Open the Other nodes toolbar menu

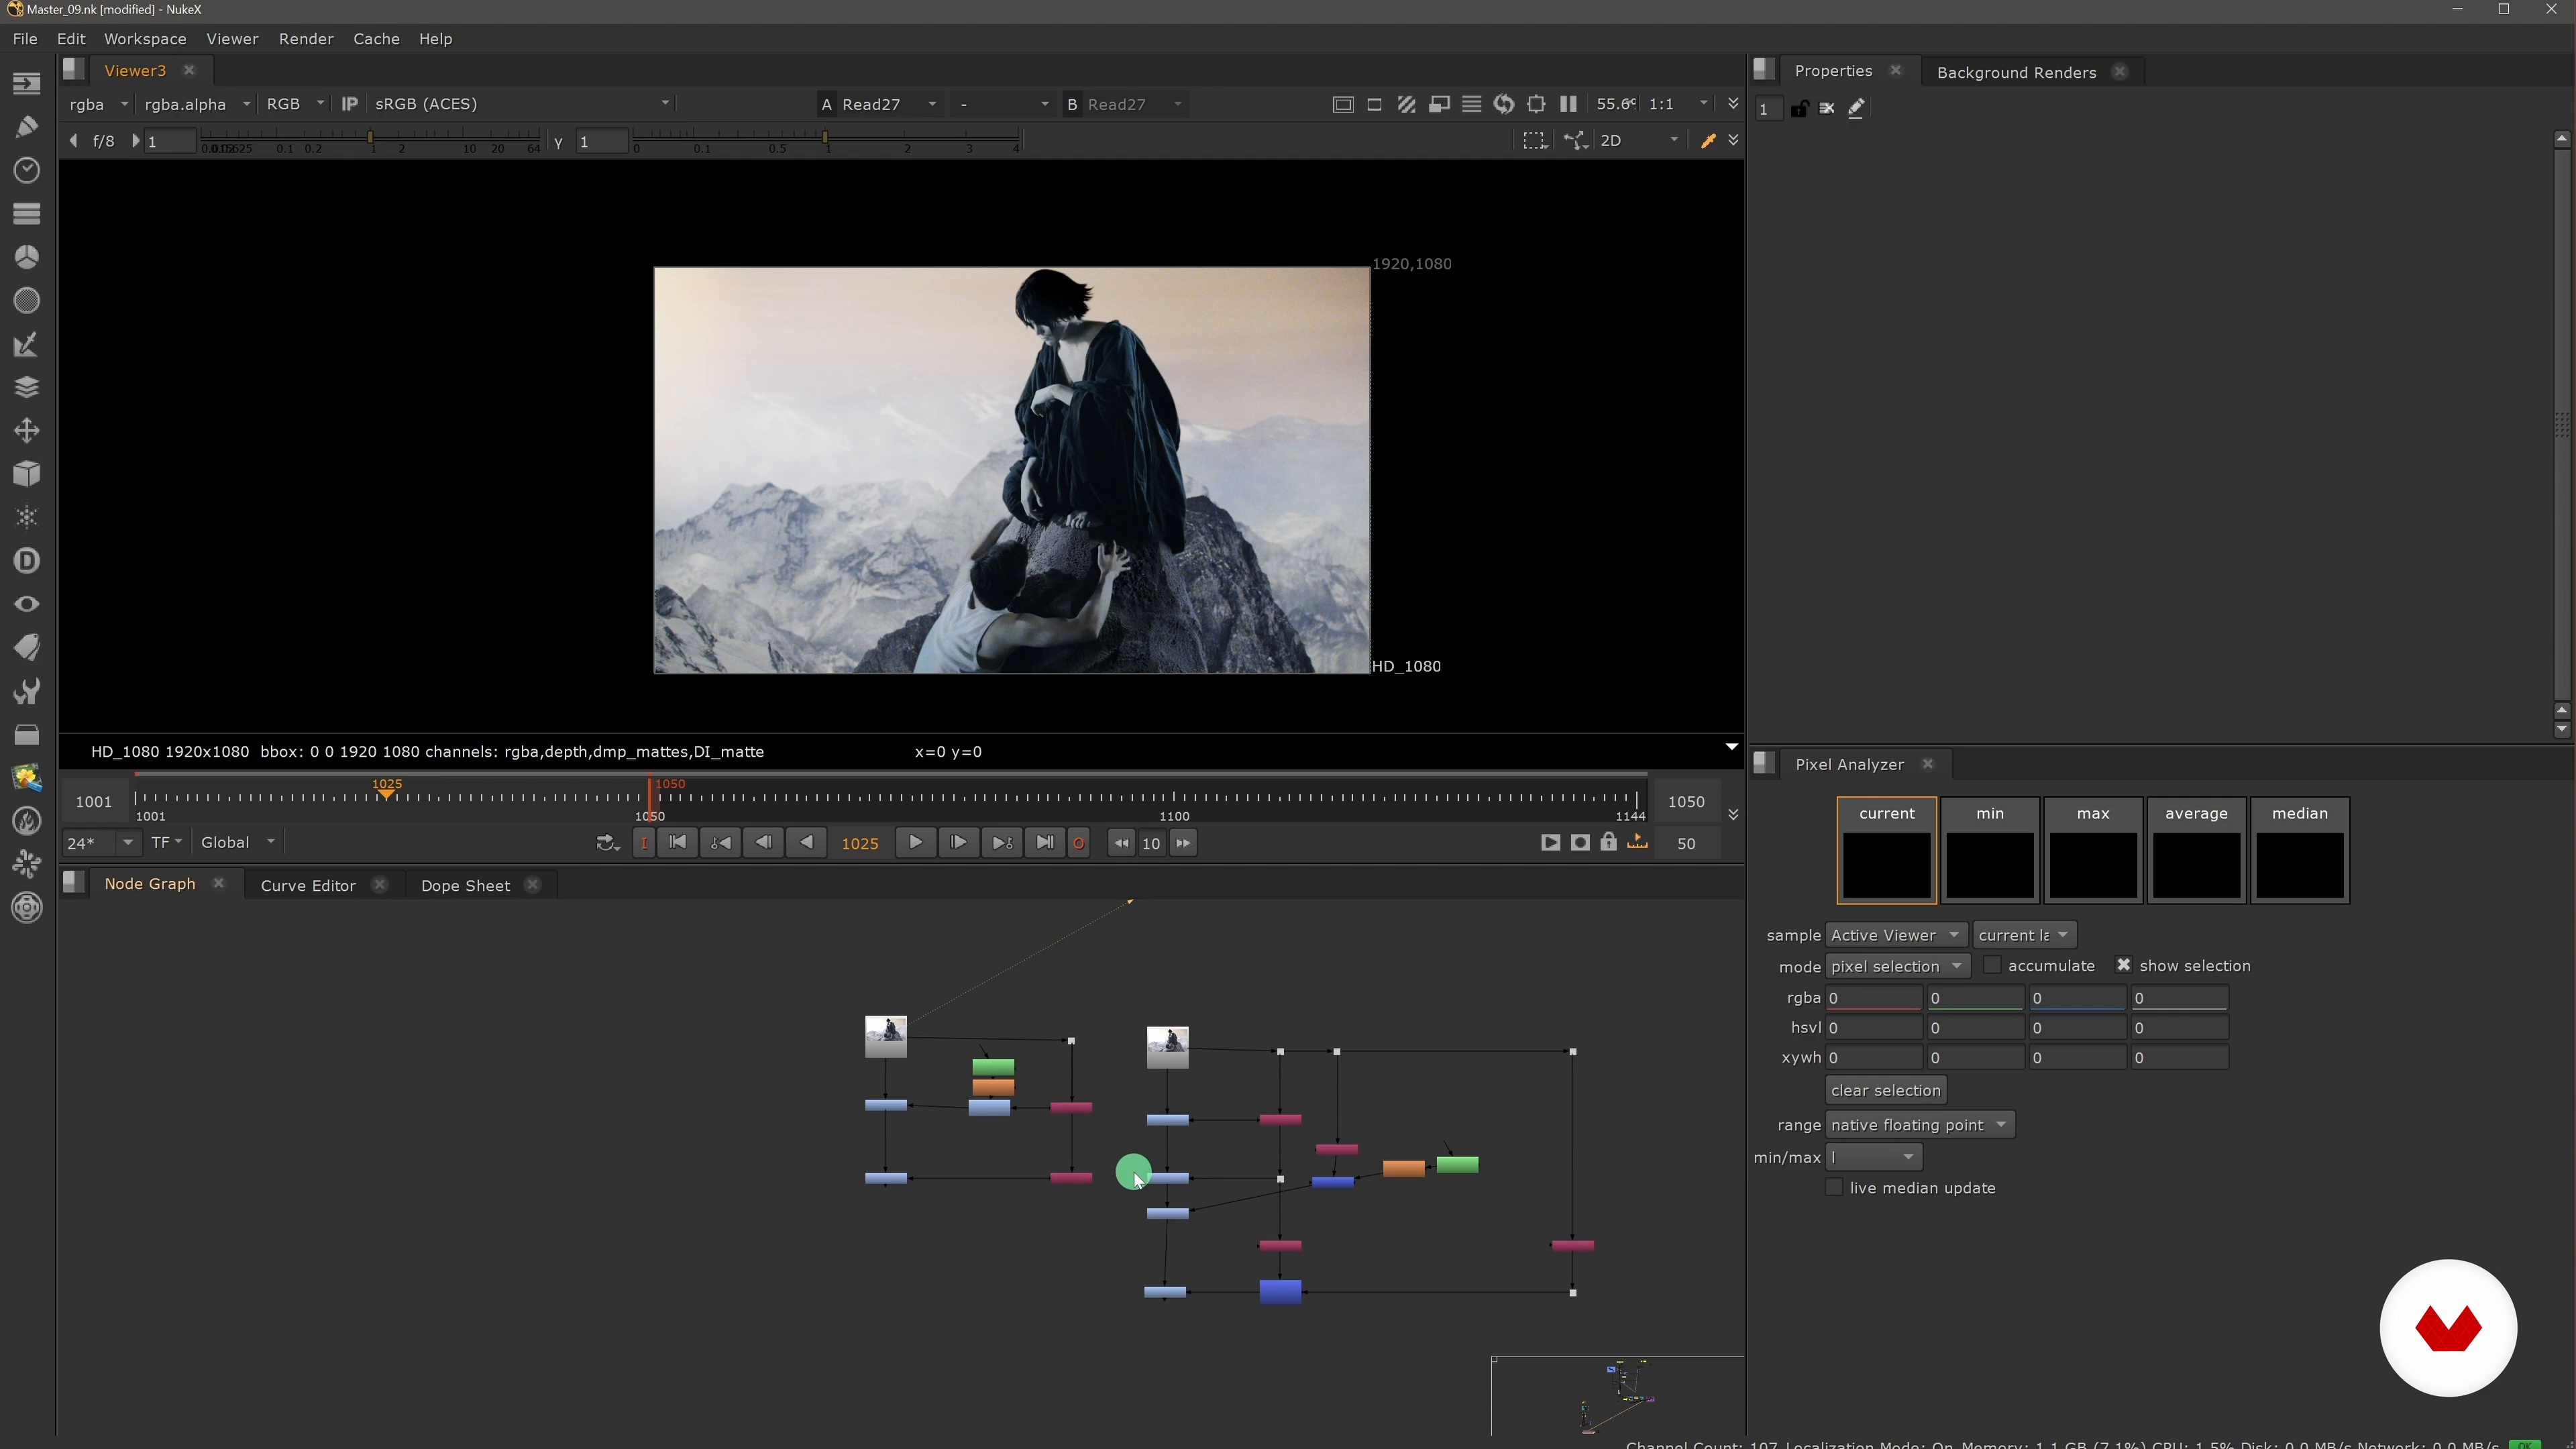pyautogui.click(x=27, y=734)
